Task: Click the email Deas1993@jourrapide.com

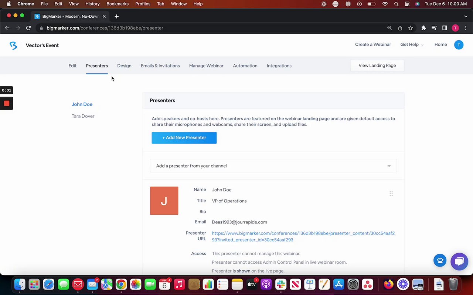Action: coord(239,222)
